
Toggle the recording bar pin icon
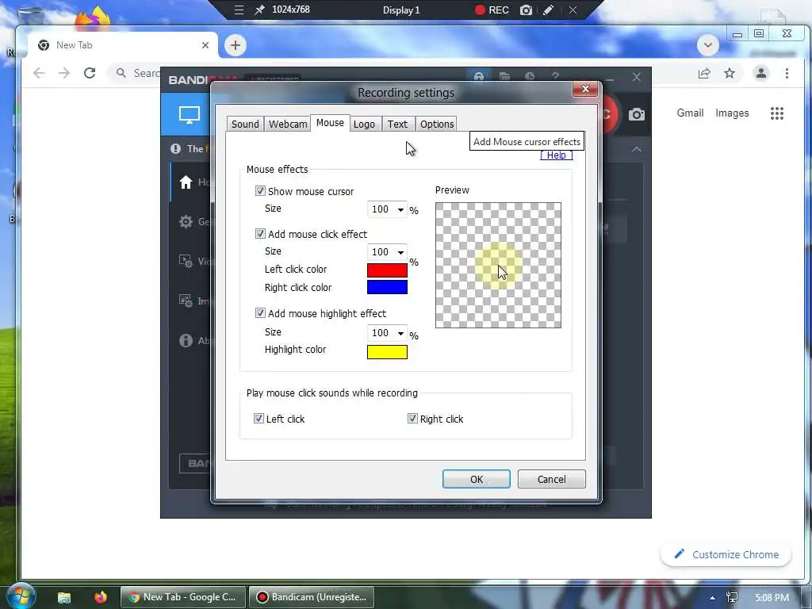pyautogui.click(x=259, y=10)
